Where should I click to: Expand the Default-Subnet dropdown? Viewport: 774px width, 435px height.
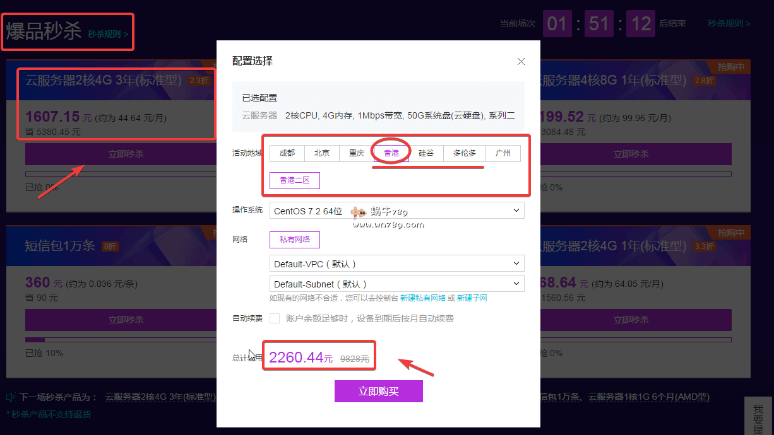coord(396,284)
